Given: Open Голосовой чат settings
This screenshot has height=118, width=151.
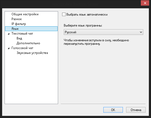Looking at the screenshot, I should point(22,48).
